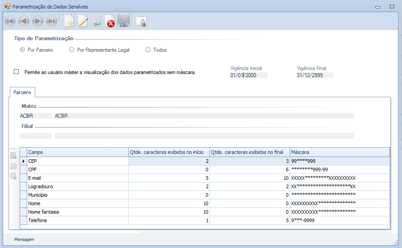Select the Todos radio option

(x=148, y=50)
